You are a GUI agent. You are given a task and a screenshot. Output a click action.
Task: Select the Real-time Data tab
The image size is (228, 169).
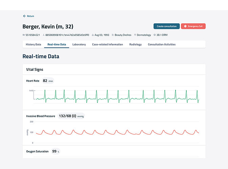pyautogui.click(x=57, y=44)
